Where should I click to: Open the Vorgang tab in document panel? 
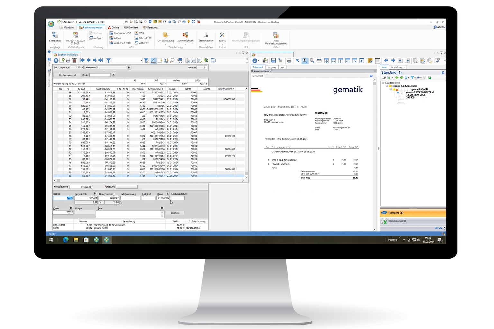click(271, 67)
